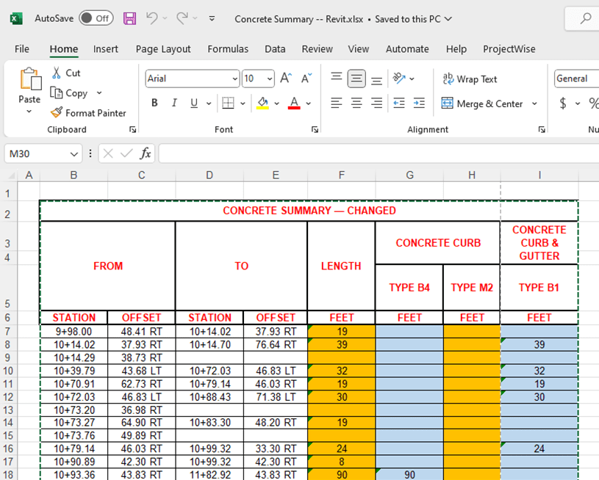599x480 pixels.
Task: Open Alignment settings dialog launcher
Action: coord(542,130)
